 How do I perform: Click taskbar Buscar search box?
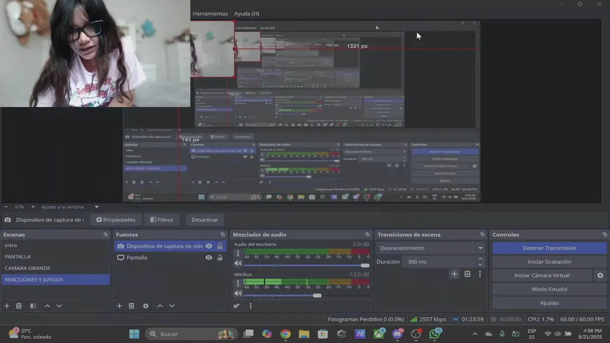191,334
